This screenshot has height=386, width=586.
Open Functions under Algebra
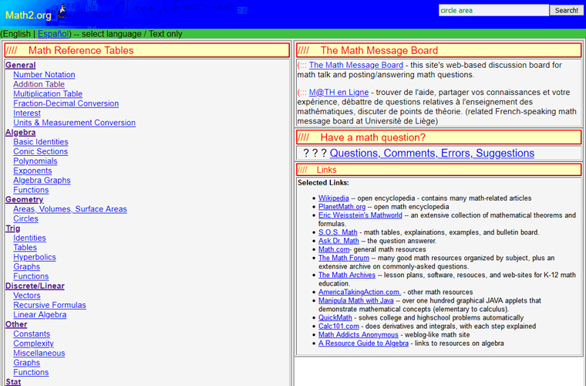pos(31,190)
